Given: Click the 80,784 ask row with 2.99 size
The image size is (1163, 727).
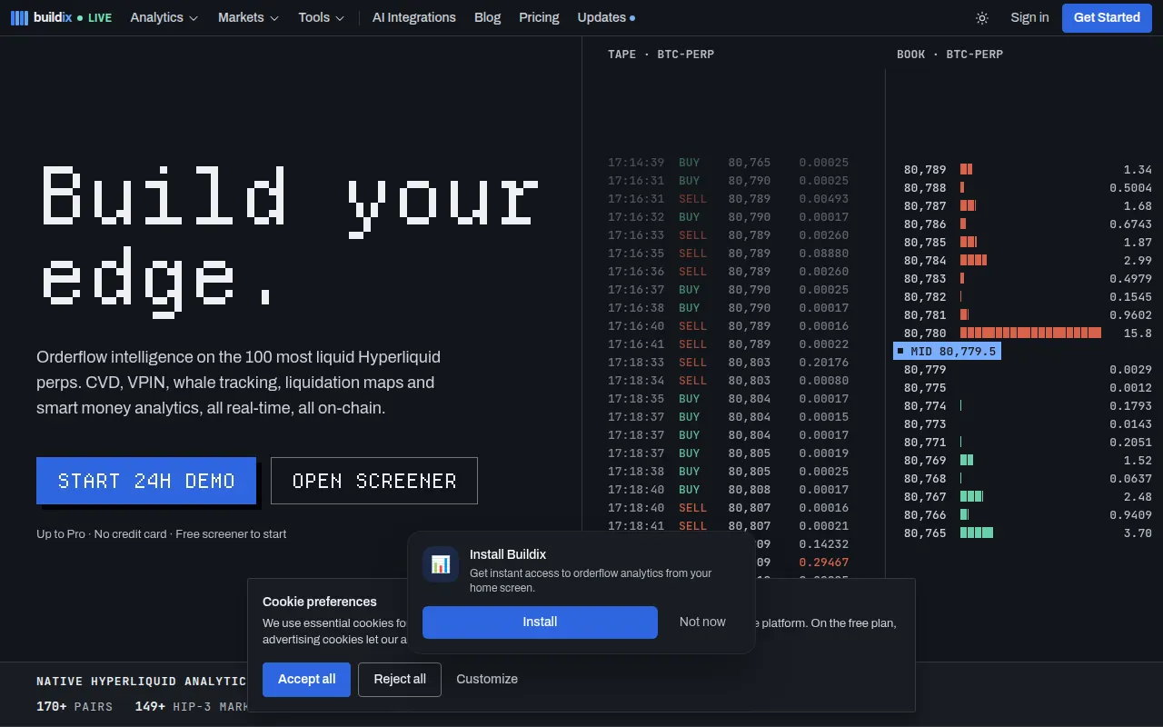Looking at the screenshot, I should [x=1028, y=261].
